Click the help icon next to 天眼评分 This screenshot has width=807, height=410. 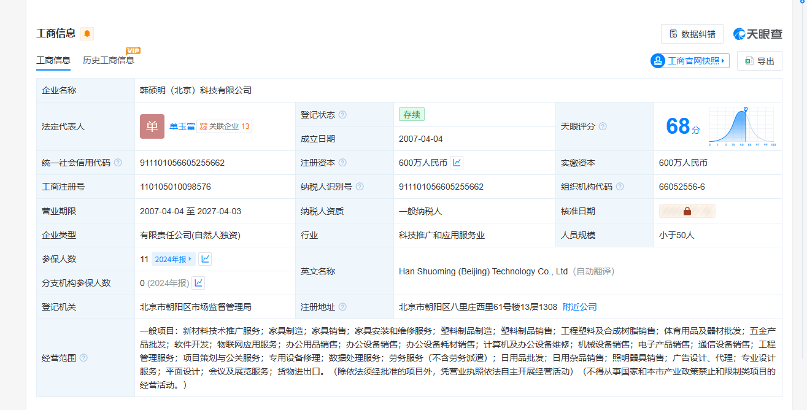point(603,126)
